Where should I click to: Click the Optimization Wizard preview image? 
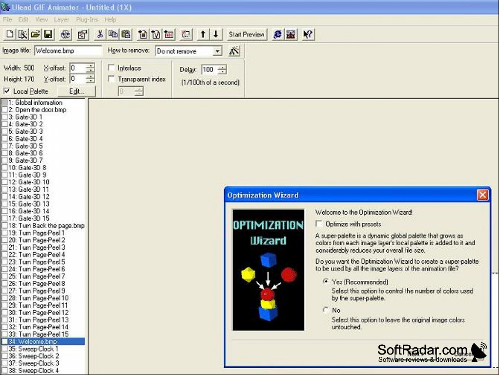(x=268, y=270)
